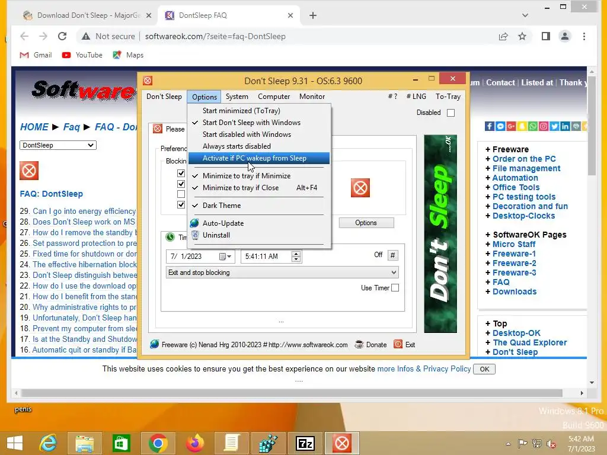The image size is (607, 455).
Task: Show hidden system tray icons arrow
Action: point(508,444)
